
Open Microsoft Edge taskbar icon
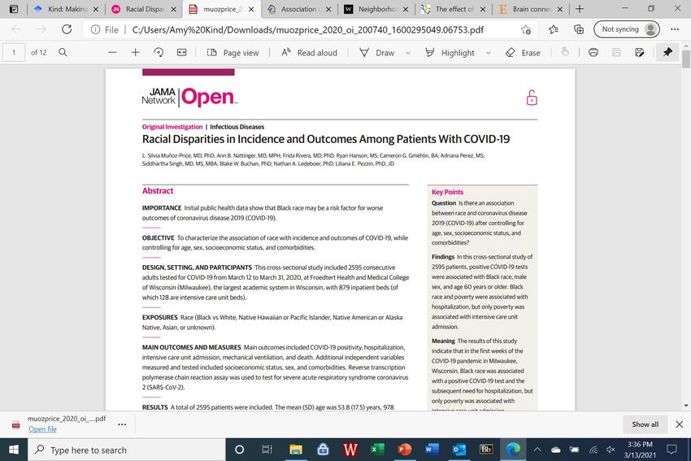point(513,450)
